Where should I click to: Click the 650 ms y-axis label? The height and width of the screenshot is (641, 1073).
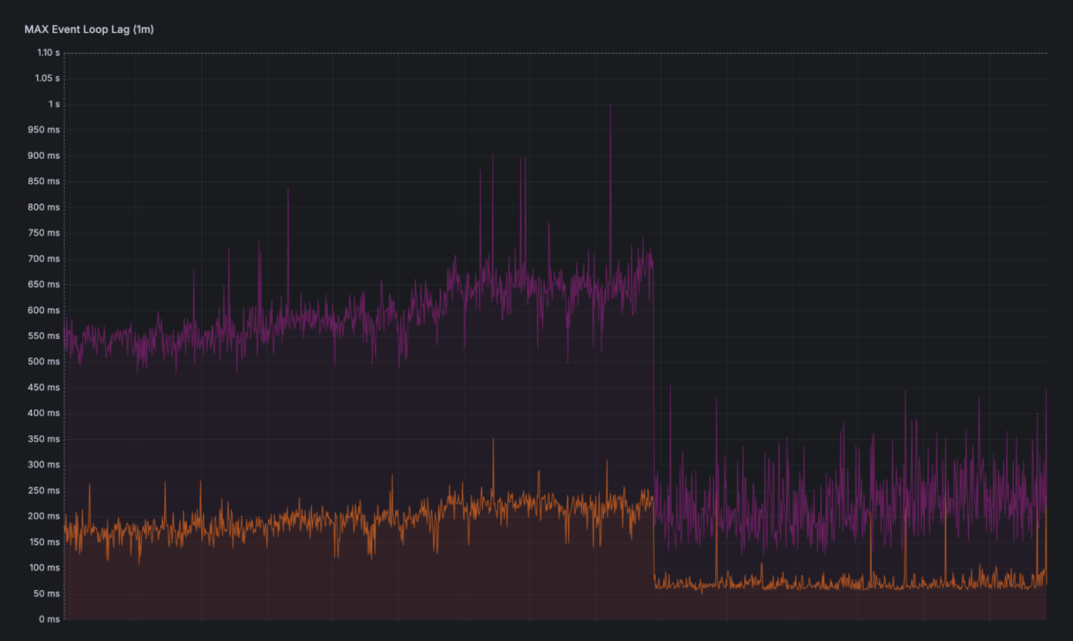(44, 284)
